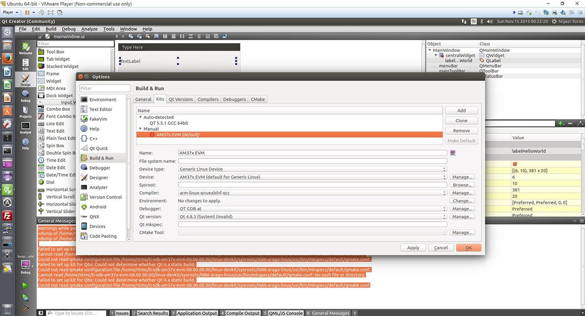Click the Qt Creator dock icon
This screenshot has width=585, height=316.
pyautogui.click(x=7, y=189)
